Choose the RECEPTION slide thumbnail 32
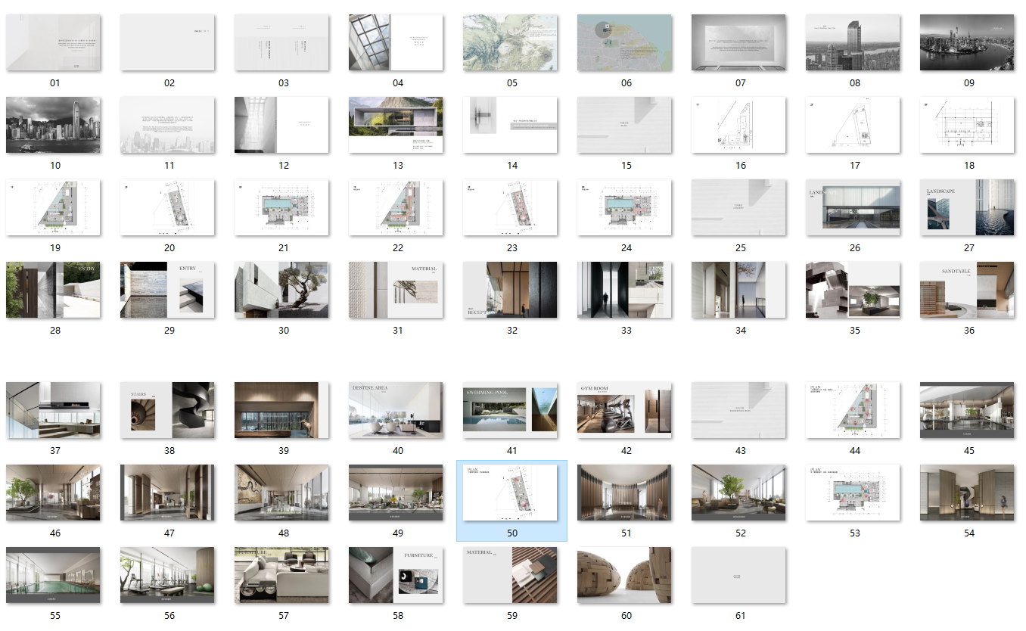 [511, 290]
